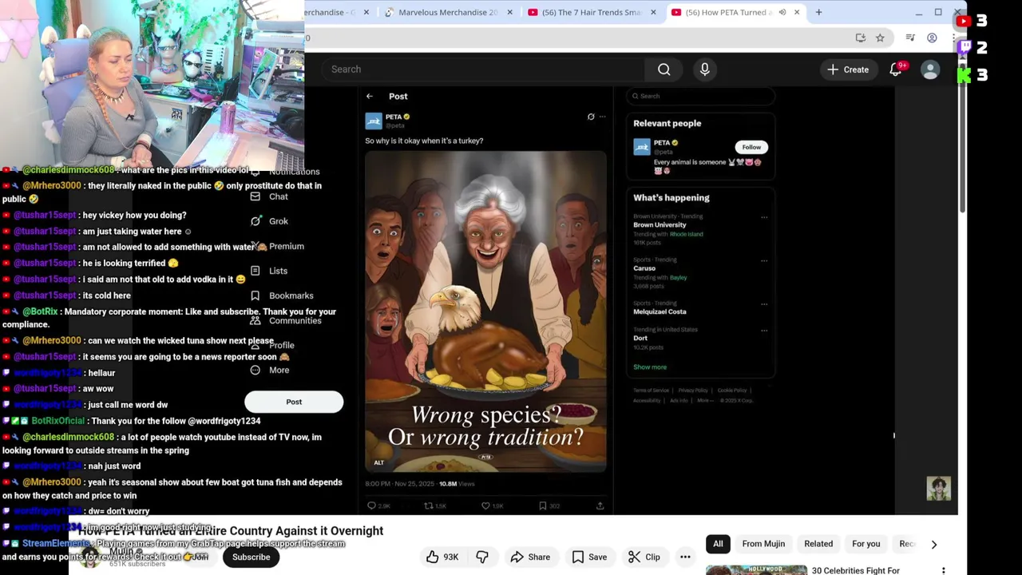The width and height of the screenshot is (1022, 575).
Task: Click the ALT badge on image
Action: point(379,462)
